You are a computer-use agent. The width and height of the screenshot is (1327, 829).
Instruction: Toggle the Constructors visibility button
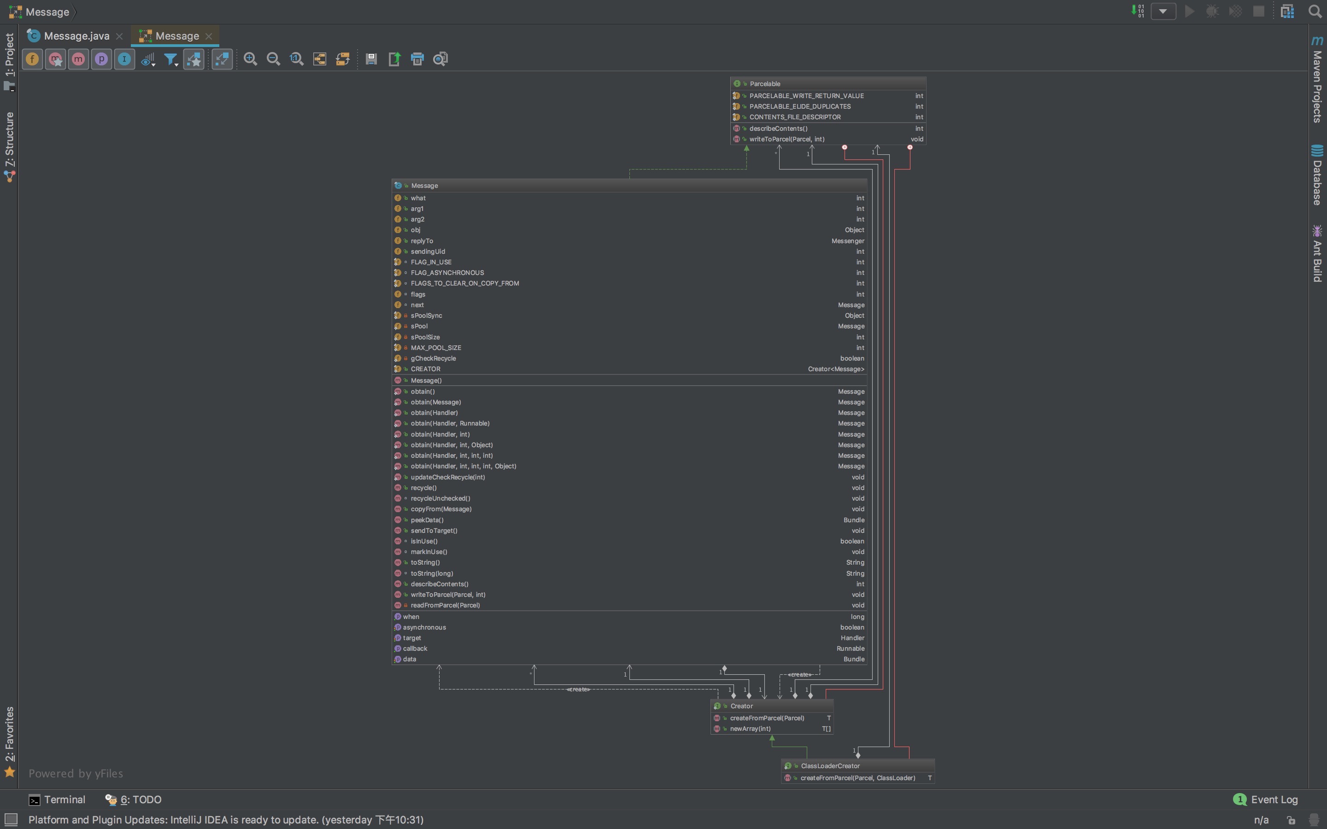55,59
